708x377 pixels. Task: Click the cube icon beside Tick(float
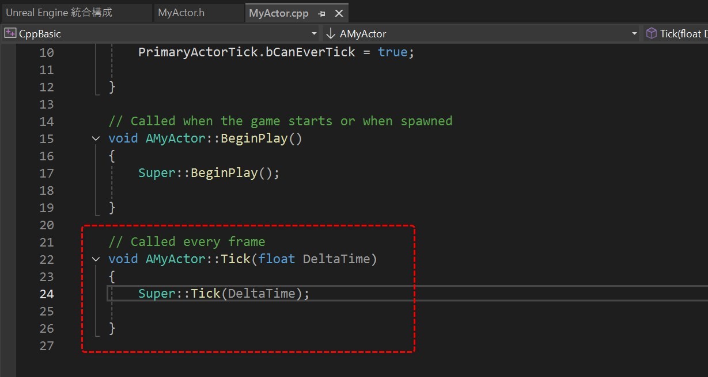click(650, 33)
